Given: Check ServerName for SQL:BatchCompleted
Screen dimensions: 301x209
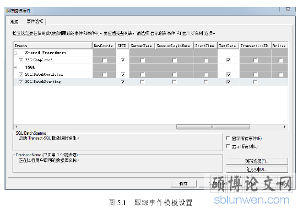Looking at the screenshot, I should click(x=142, y=75).
